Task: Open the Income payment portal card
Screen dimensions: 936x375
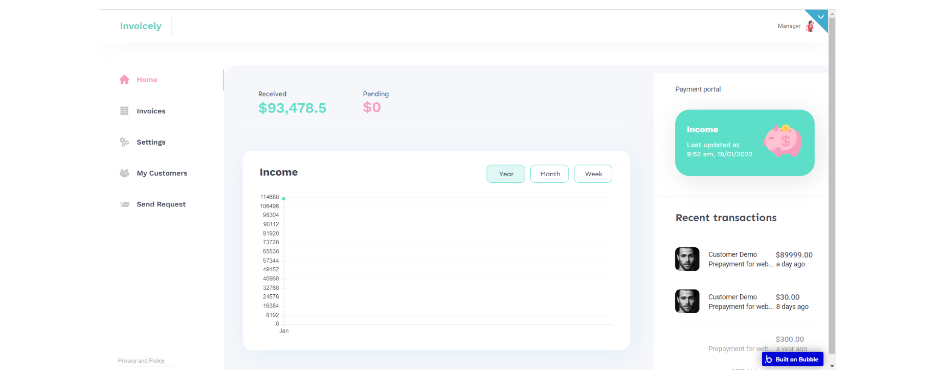Action: pyautogui.click(x=745, y=143)
